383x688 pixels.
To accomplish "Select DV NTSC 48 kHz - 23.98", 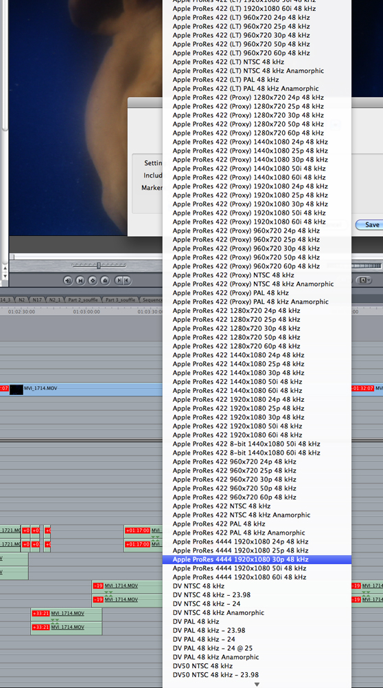I will (x=257, y=595).
